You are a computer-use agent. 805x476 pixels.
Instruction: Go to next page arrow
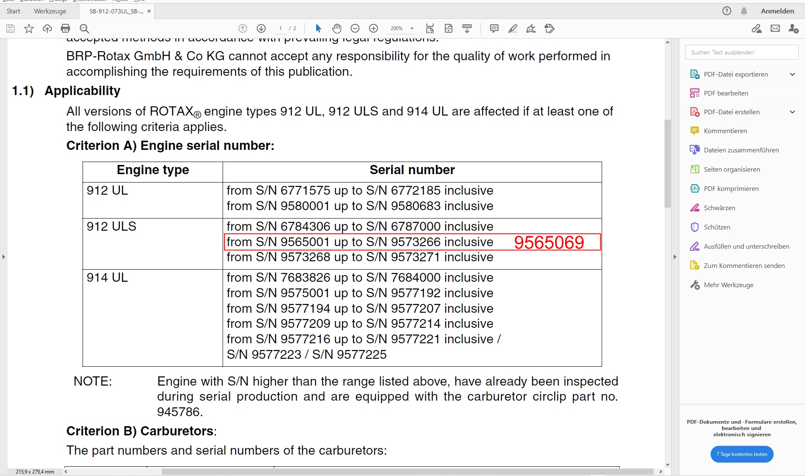click(261, 28)
